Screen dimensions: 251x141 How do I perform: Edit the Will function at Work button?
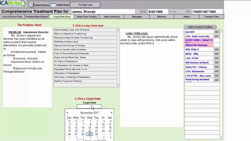tap(216, 62)
